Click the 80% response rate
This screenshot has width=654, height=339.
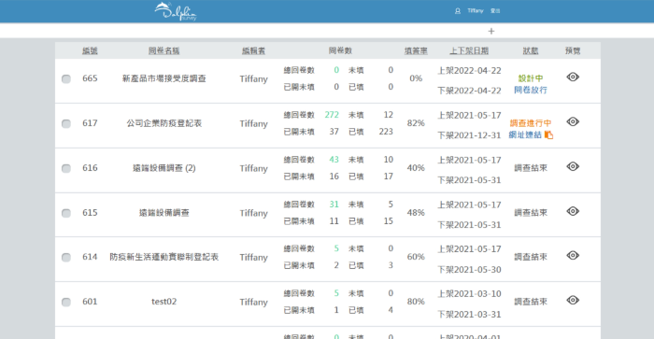416,302
